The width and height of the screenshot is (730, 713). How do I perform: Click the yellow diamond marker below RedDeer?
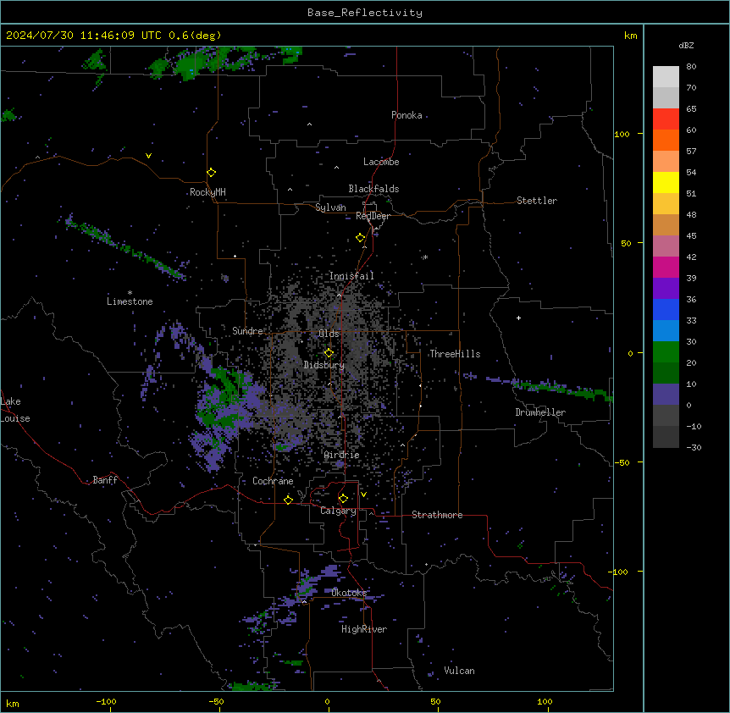pyautogui.click(x=361, y=238)
